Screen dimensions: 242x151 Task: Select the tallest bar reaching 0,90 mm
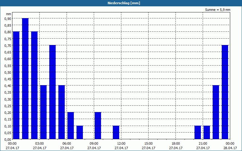(x=25, y=79)
